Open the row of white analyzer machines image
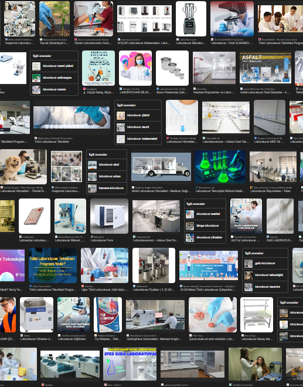 point(70,364)
